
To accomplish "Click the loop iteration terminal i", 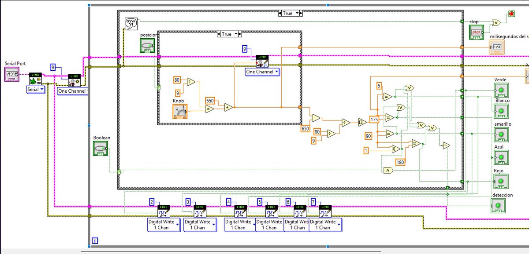I will coord(95,240).
